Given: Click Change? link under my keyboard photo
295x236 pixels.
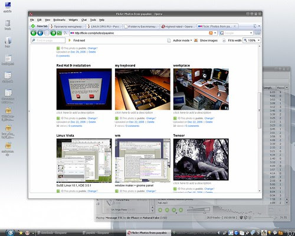Looking at the screenshot, I should [x=151, y=118].
